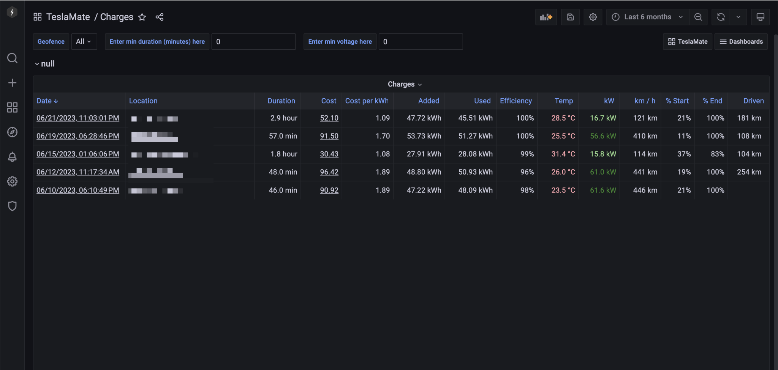Open the Explore compass icon
This screenshot has width=778, height=370.
12,132
